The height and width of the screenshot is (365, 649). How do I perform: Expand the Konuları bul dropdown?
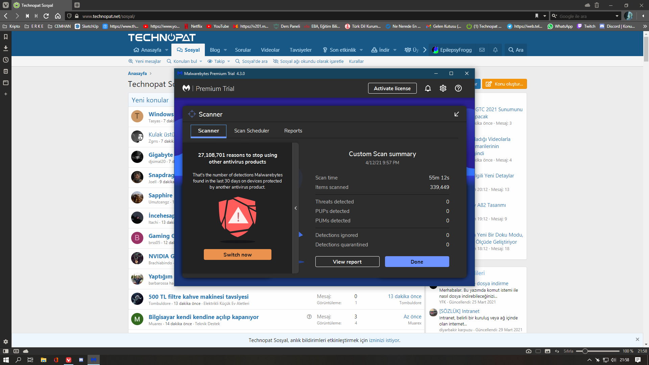tap(201, 62)
